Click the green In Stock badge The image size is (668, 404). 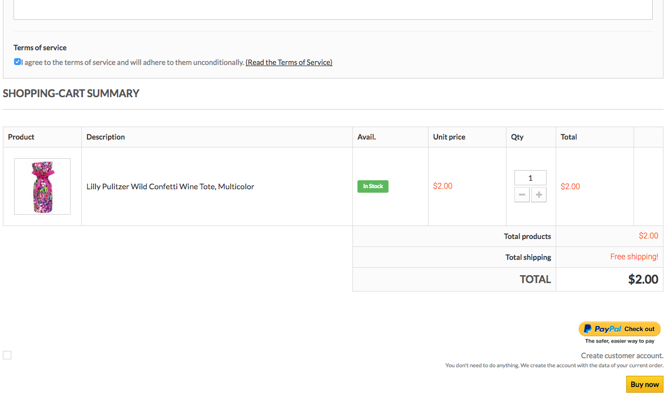pos(373,186)
